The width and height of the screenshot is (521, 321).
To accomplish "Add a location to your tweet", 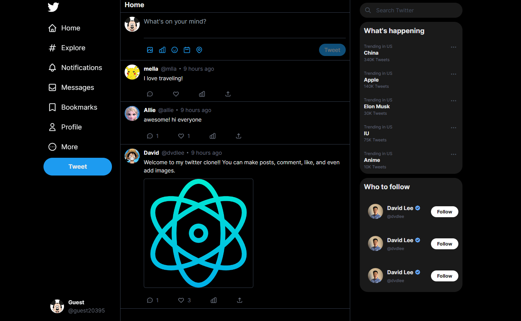I will 199,50.
